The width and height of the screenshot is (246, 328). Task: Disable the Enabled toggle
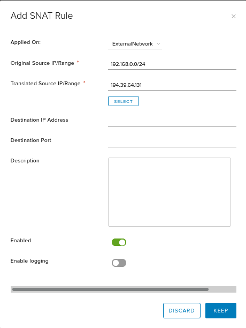[119, 242]
